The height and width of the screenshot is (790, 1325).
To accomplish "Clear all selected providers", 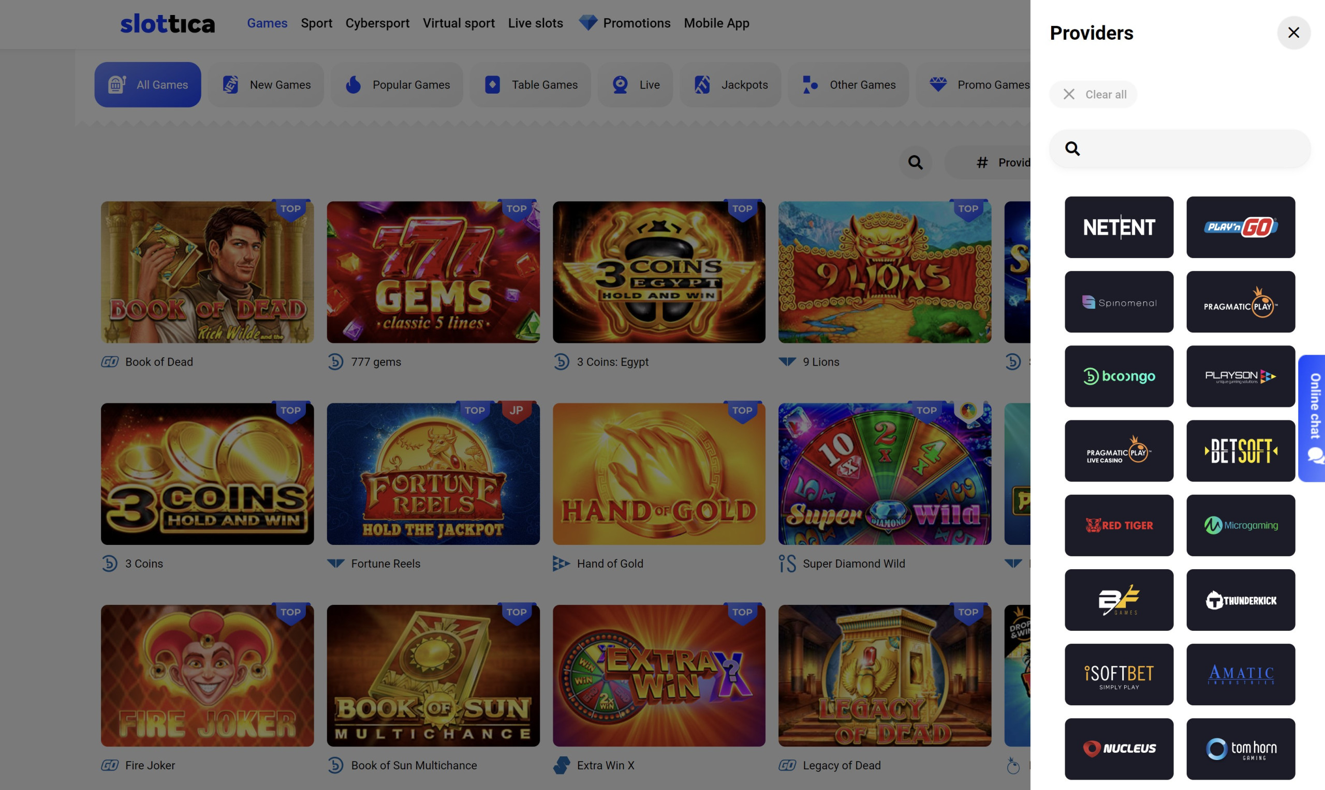I will (x=1093, y=94).
